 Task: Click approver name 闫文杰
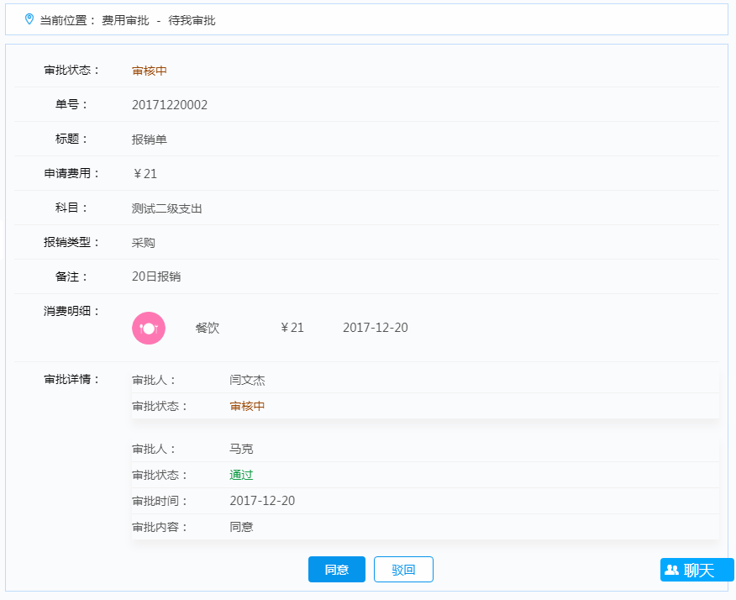[247, 380]
